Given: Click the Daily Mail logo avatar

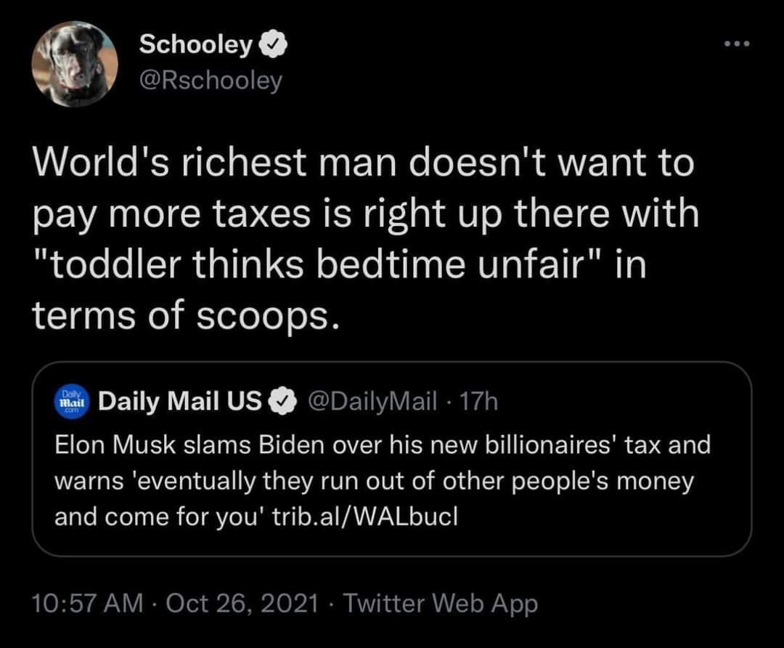Looking at the screenshot, I should pos(71,400).
